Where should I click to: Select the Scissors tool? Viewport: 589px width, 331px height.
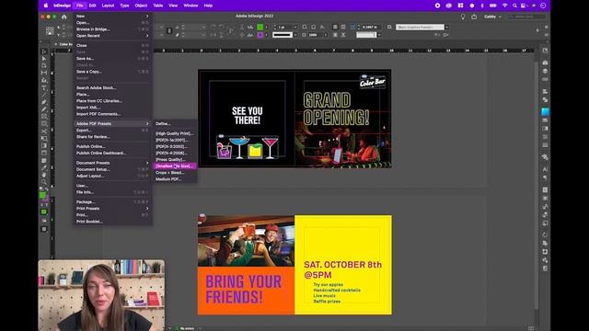click(44, 131)
